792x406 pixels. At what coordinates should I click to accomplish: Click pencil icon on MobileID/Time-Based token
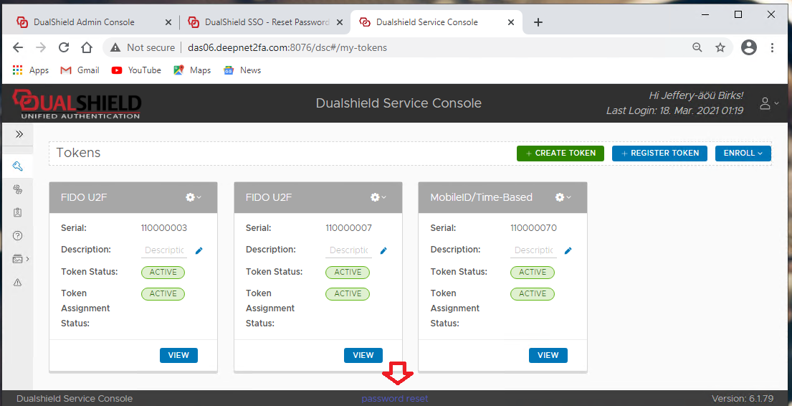point(568,250)
